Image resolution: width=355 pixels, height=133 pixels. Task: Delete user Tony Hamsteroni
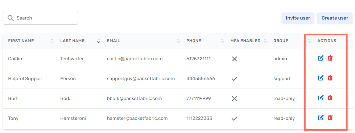(x=330, y=118)
